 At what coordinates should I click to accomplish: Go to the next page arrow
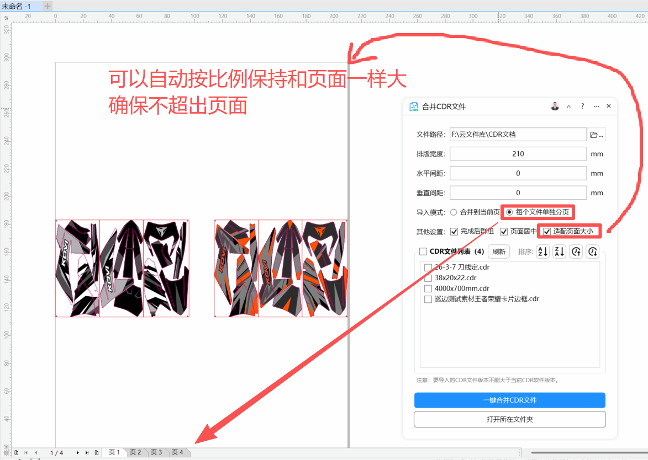point(78,453)
